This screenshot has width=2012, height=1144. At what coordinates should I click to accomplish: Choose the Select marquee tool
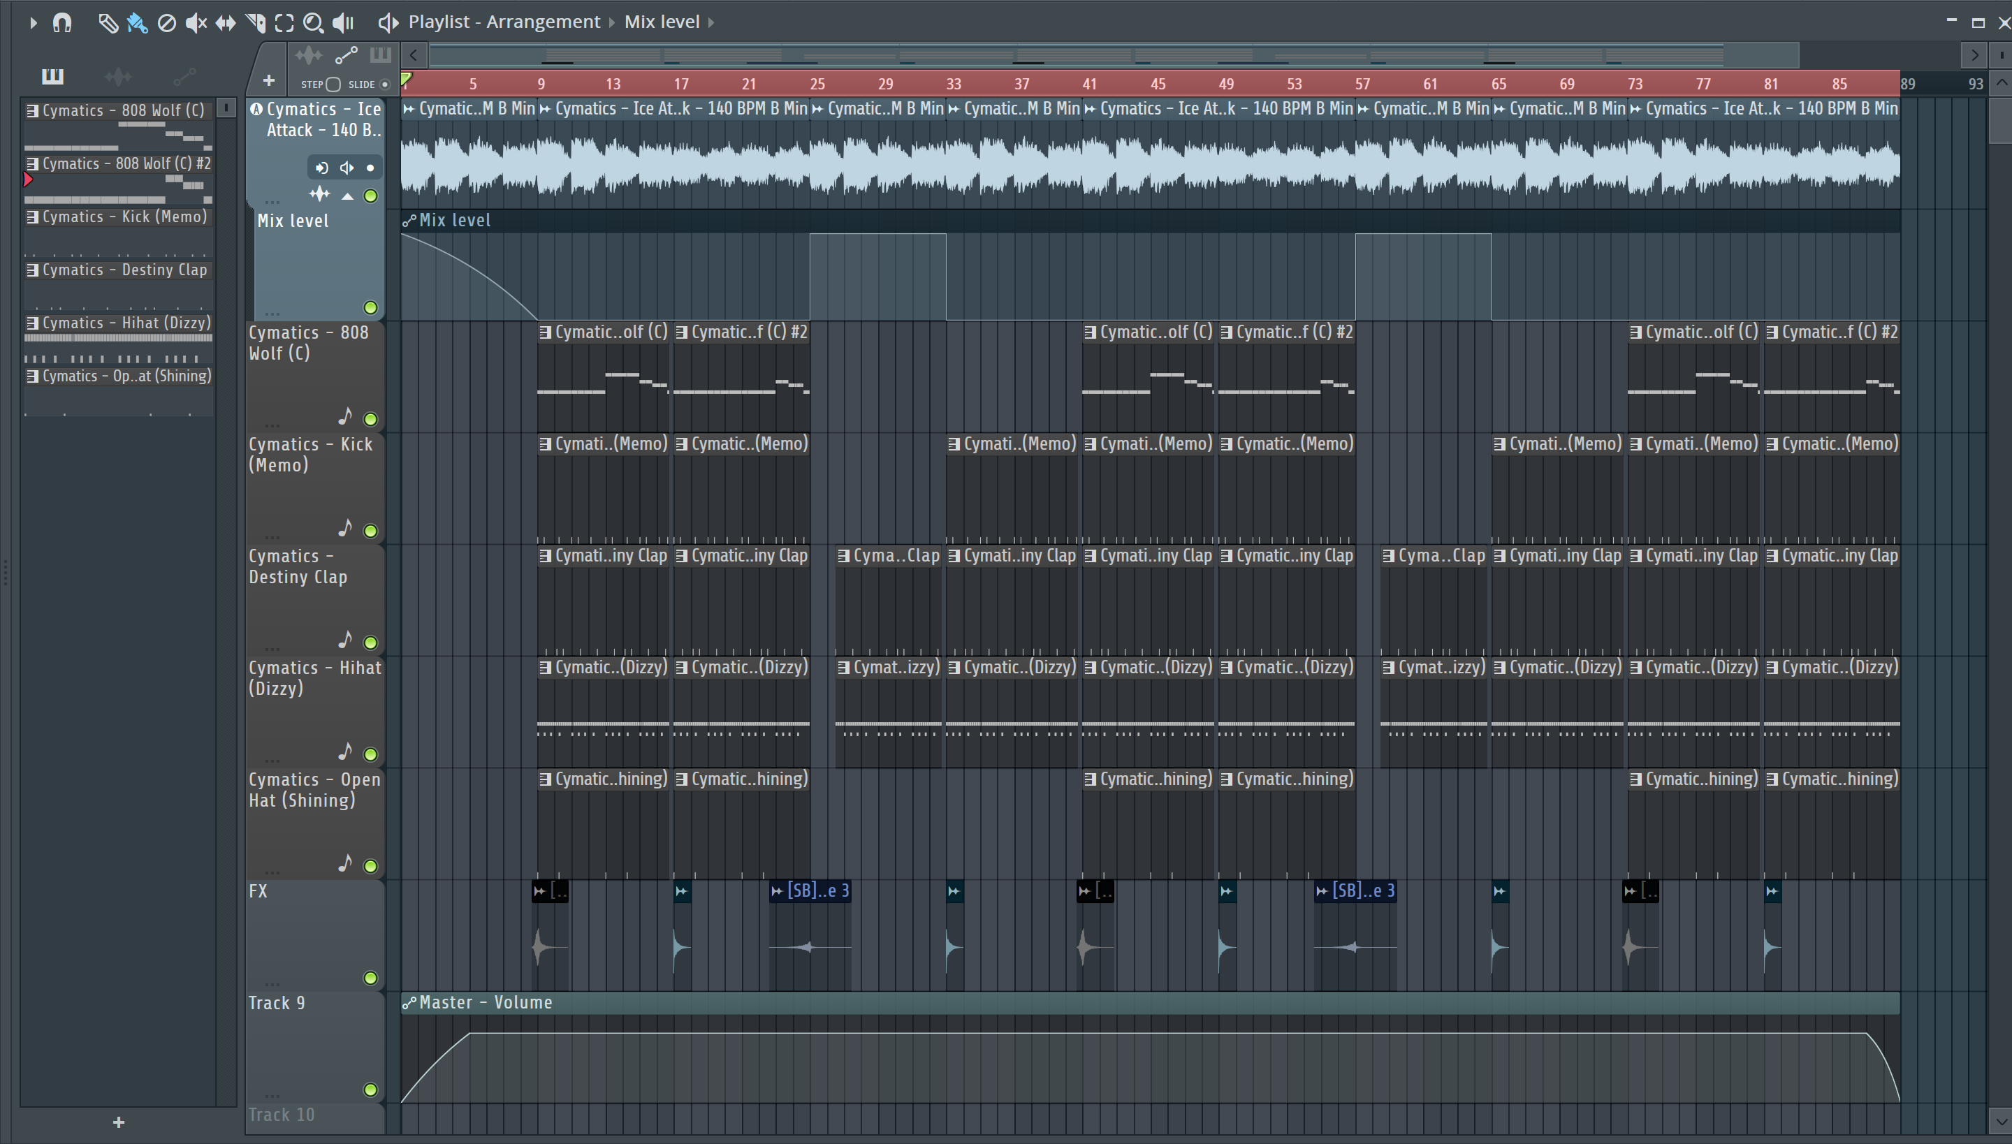pyautogui.click(x=284, y=23)
